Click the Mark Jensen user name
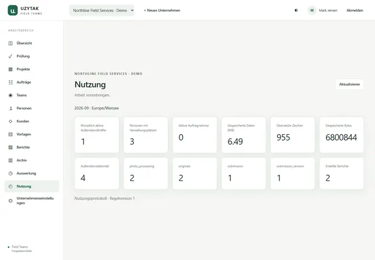This screenshot has height=260, width=375. click(x=328, y=11)
